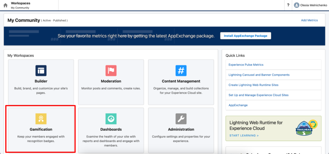
Task: Open the help question mark icon
Action: point(288,5)
